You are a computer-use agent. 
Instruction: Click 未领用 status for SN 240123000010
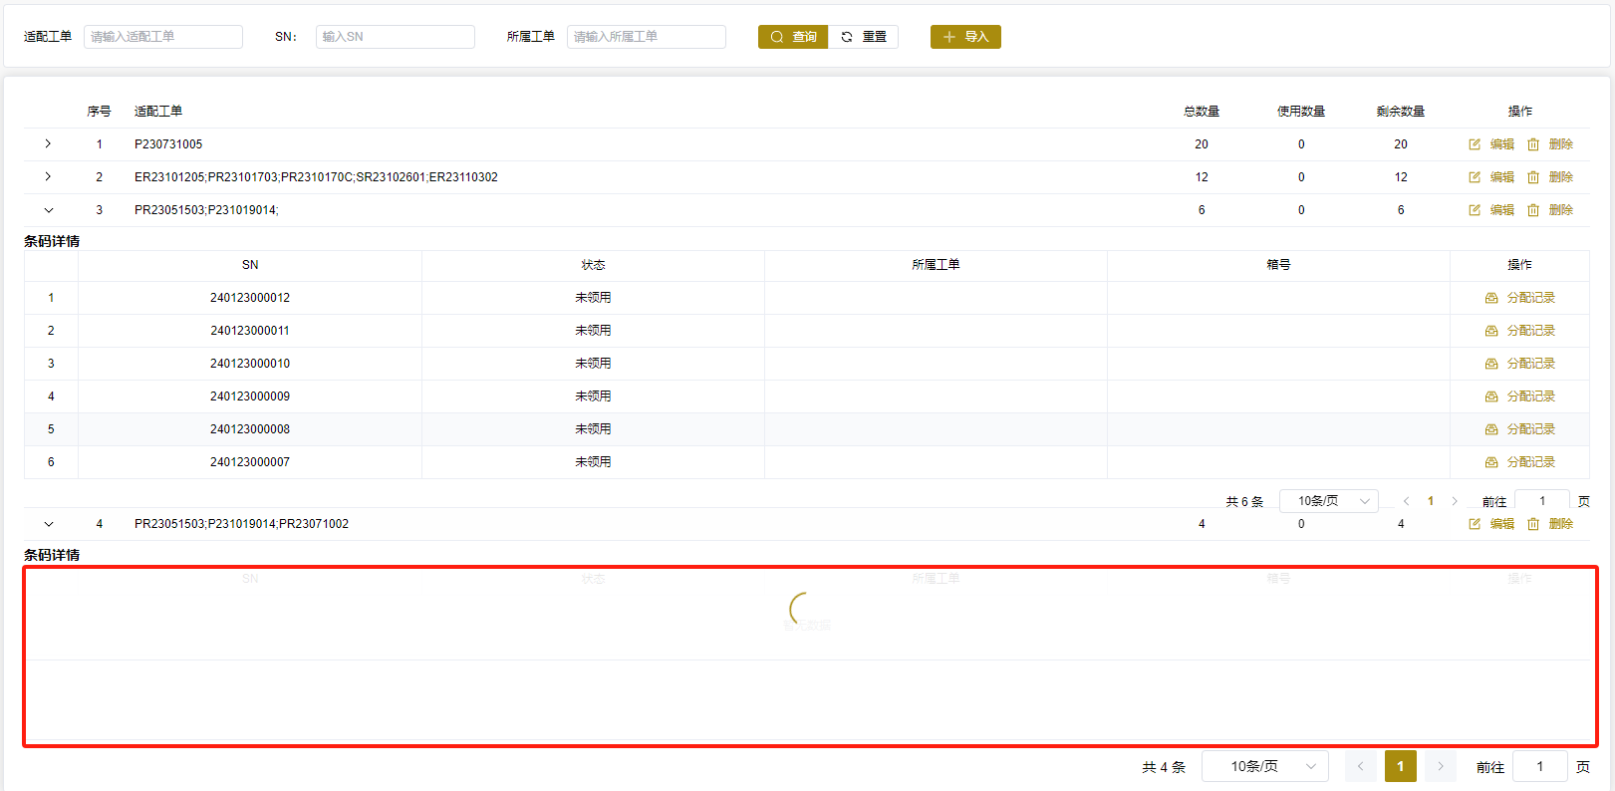(x=593, y=364)
